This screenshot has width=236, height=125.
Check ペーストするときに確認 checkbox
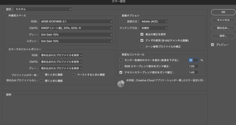73,75
